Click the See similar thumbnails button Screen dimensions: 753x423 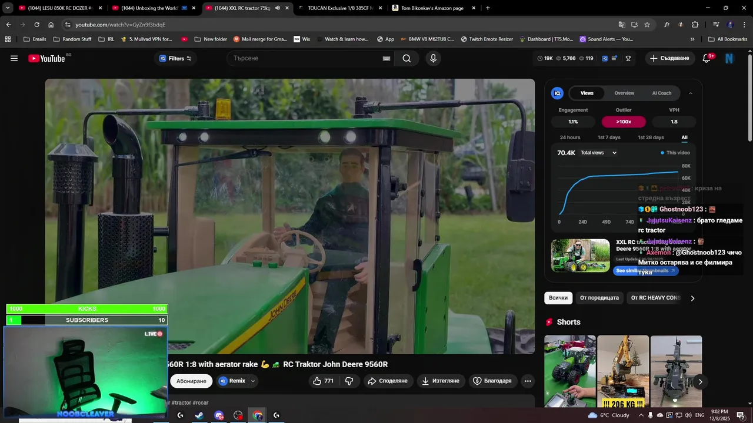pyautogui.click(x=645, y=270)
